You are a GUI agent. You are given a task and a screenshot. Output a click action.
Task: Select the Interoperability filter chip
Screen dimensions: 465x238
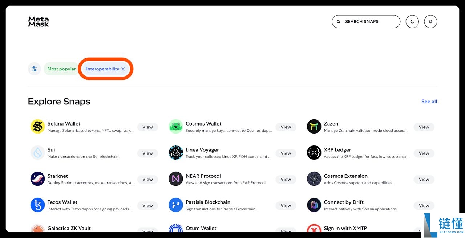(x=105, y=69)
